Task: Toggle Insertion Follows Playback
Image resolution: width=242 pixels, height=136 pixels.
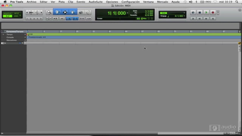Action: tap(88, 19)
